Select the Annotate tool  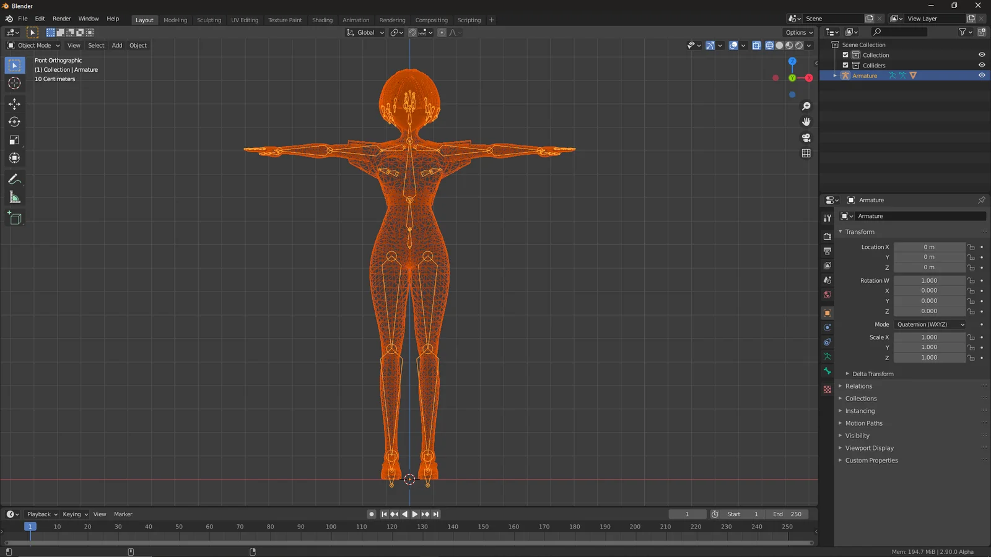[x=14, y=179]
